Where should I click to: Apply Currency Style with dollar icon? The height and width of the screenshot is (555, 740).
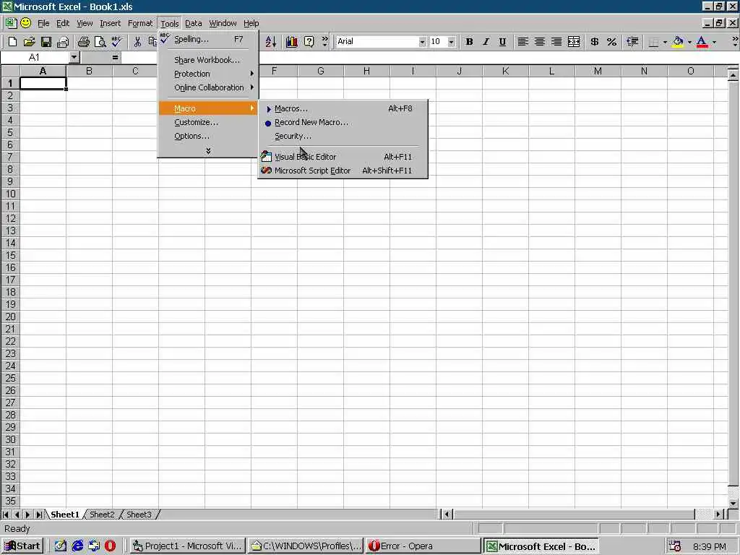click(x=595, y=42)
